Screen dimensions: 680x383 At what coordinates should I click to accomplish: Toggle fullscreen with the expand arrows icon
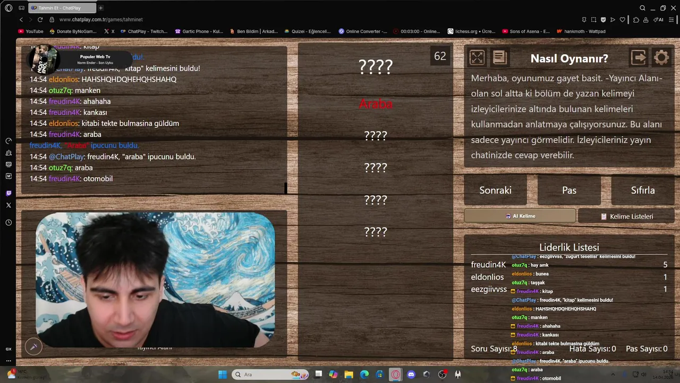tap(477, 57)
